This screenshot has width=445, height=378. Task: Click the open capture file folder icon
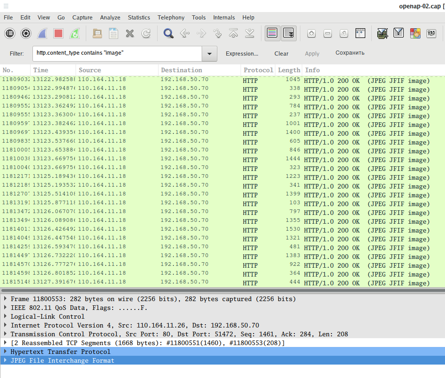[x=97, y=33]
